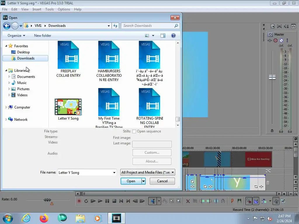Viewport: 299px width, 224px height.
Task: Open the File menu
Action: [5, 9]
